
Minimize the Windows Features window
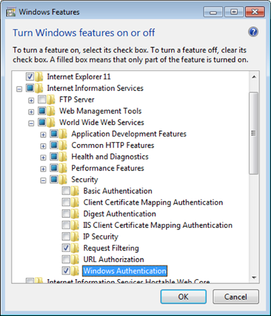point(213,12)
